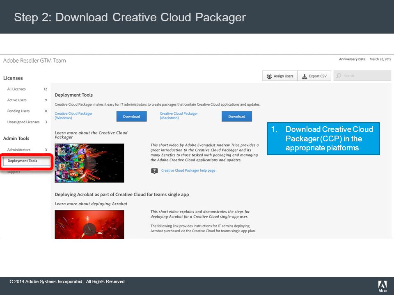The width and height of the screenshot is (394, 295).
Task: Select Active Users in the sidebar
Action: pos(17,100)
